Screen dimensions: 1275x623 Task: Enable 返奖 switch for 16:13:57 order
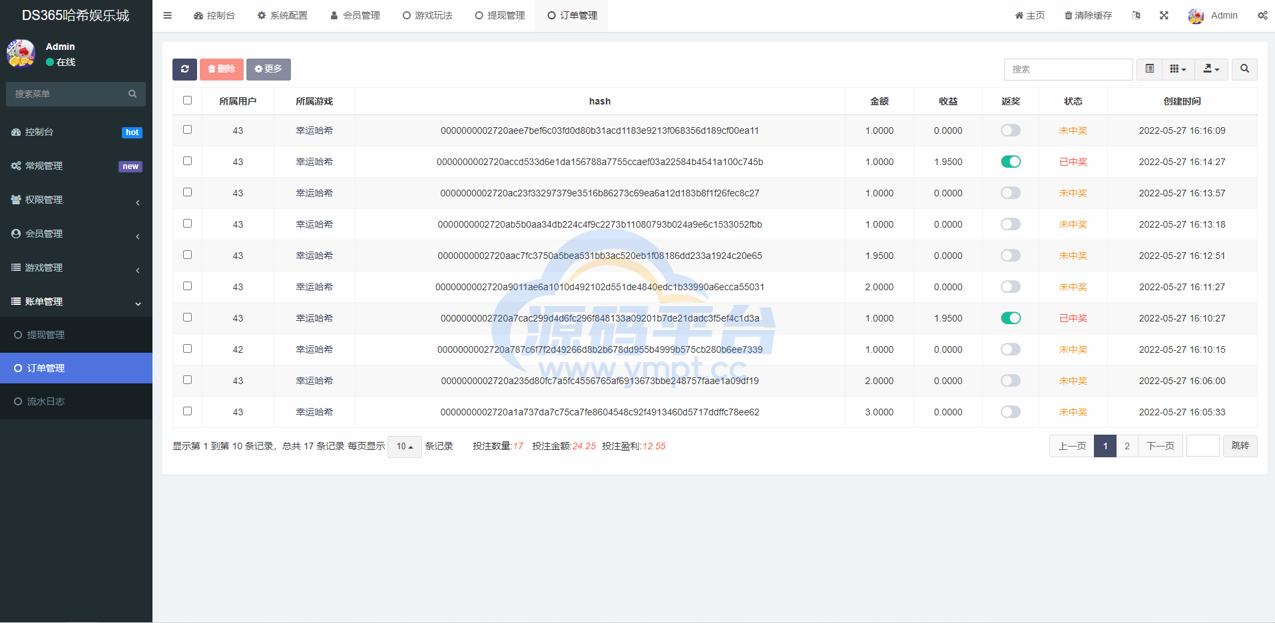pyautogui.click(x=1010, y=193)
